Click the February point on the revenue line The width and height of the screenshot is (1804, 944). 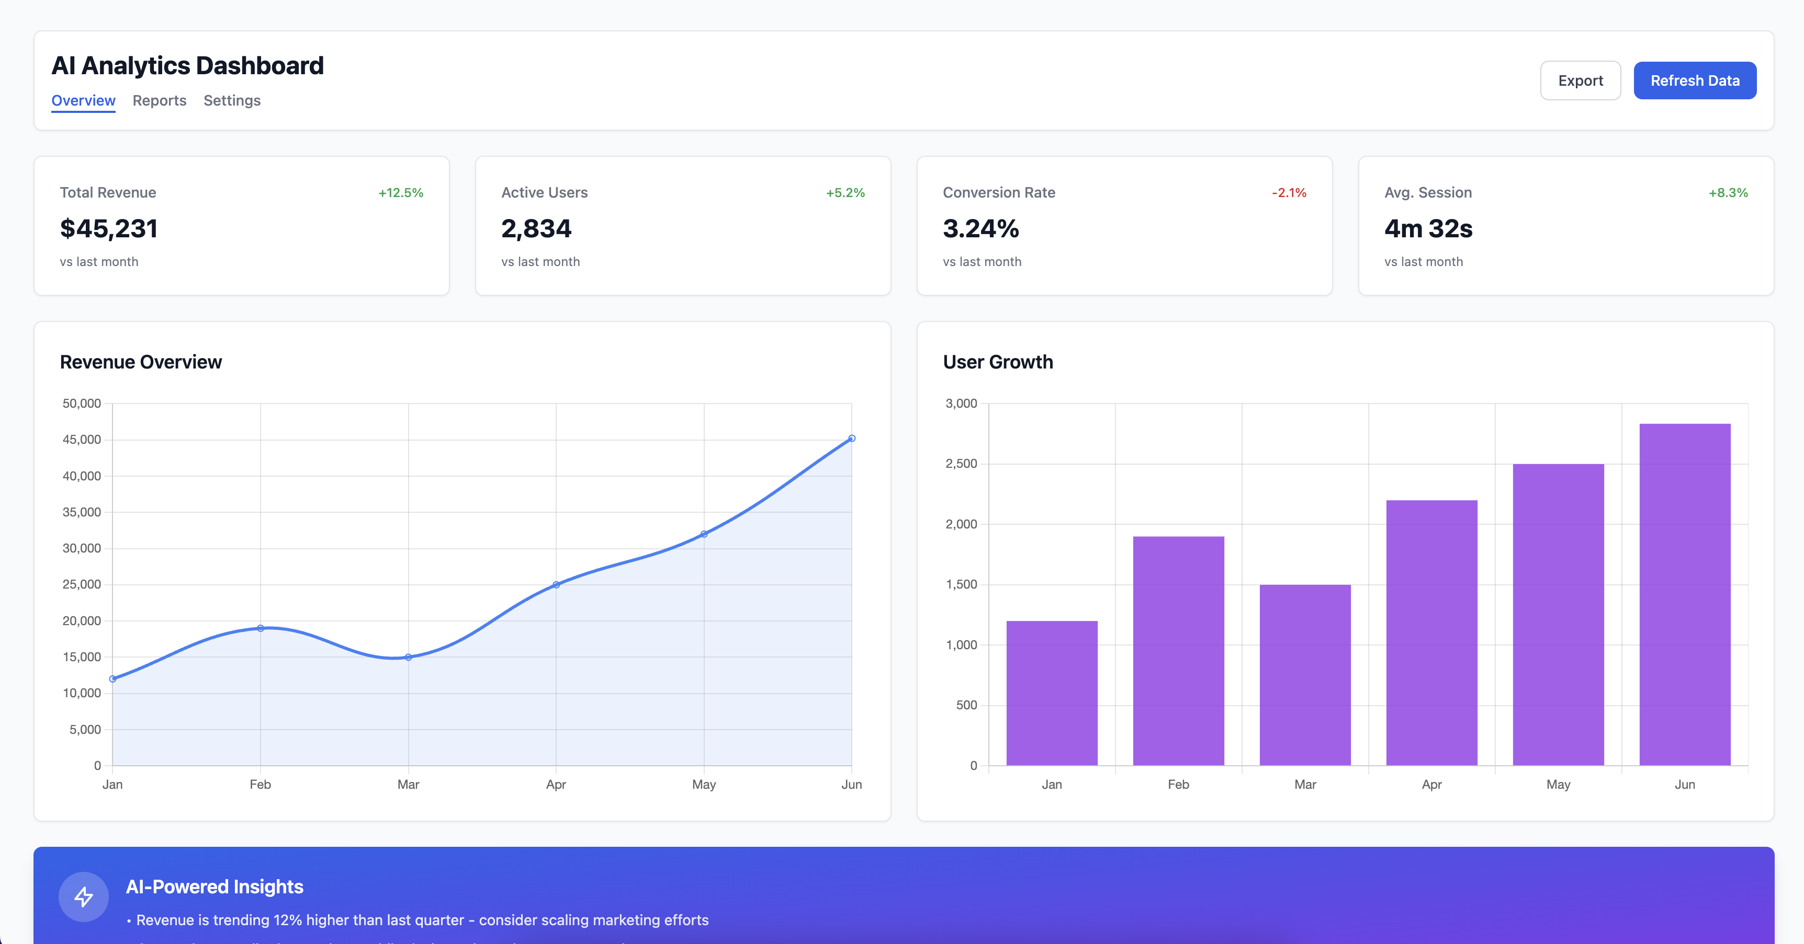[x=261, y=628]
